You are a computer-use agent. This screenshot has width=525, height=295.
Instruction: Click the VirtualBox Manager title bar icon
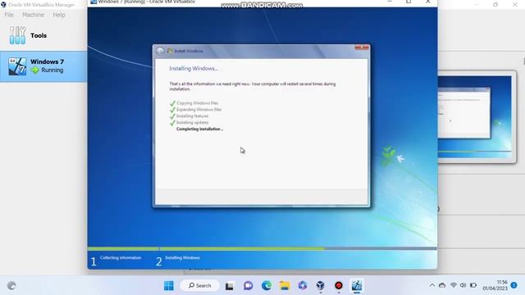[3, 5]
